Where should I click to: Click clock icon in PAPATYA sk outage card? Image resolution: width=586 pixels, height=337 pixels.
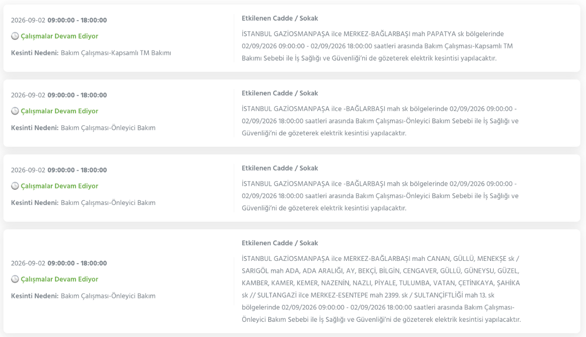pyautogui.click(x=15, y=36)
